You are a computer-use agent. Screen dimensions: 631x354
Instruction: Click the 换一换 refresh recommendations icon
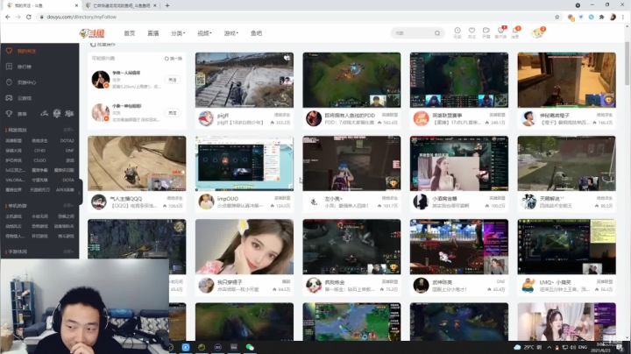[167, 59]
